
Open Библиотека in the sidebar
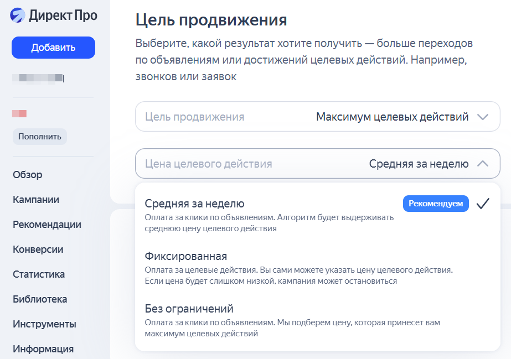(40, 299)
